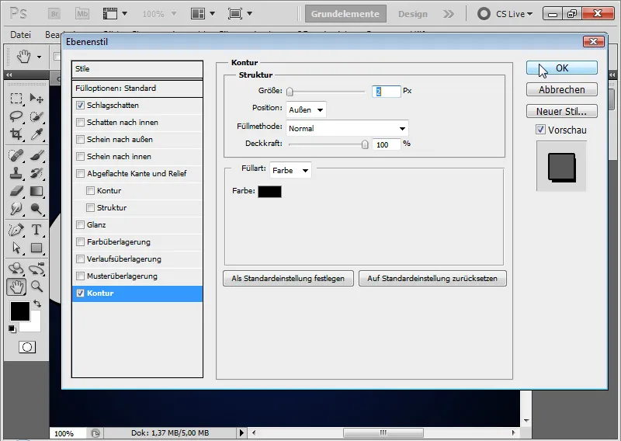Enable Verlaufsüberlagerung checkbox

[x=81, y=259]
